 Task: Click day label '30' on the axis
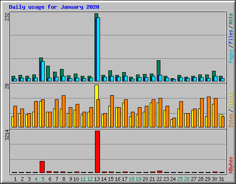pyautogui.click(x=214, y=179)
